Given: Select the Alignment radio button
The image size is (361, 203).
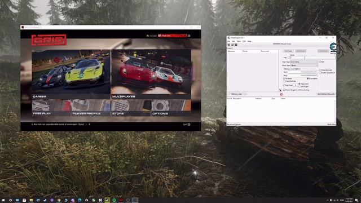Looking at the screenshot, I should coord(300,84).
